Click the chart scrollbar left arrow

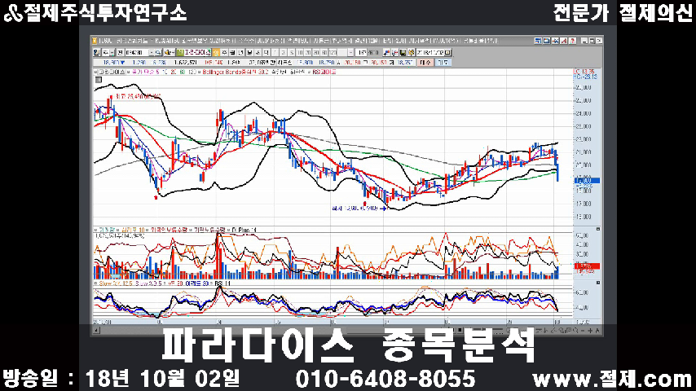[96, 330]
